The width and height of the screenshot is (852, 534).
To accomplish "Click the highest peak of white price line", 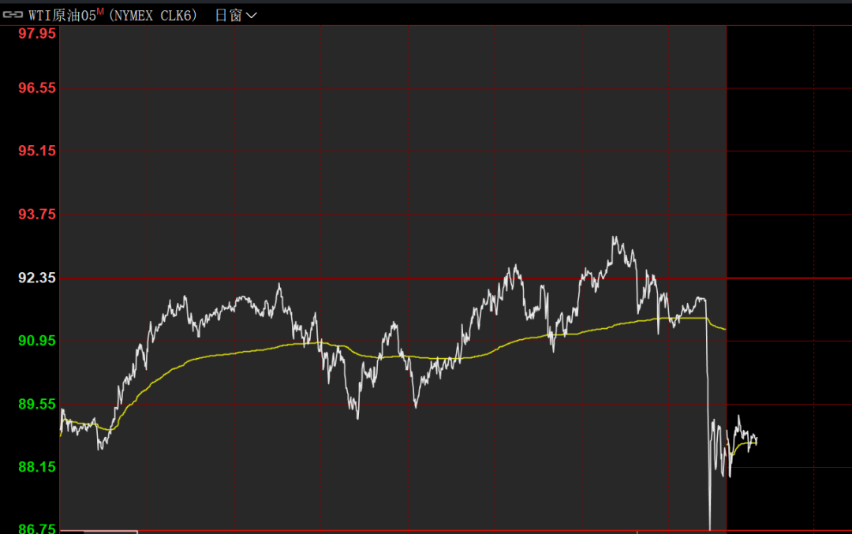I will (x=613, y=237).
